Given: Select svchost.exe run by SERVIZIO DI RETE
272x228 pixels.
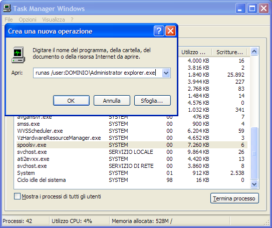Looking at the screenshot, I should (x=132, y=166).
